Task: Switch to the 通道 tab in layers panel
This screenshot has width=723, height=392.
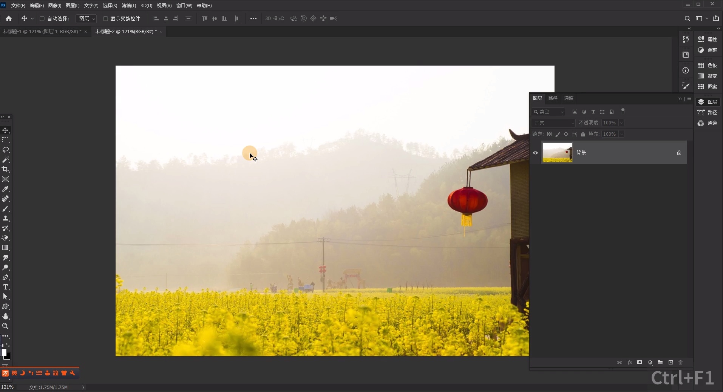Action: click(569, 98)
